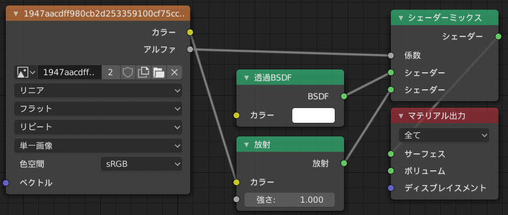Open the リピート extension dropdown
The width and height of the screenshot is (508, 215).
pyautogui.click(x=98, y=127)
